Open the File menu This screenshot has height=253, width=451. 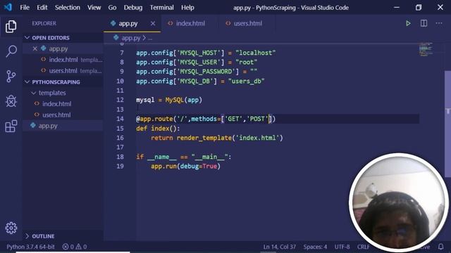pyautogui.click(x=25, y=8)
